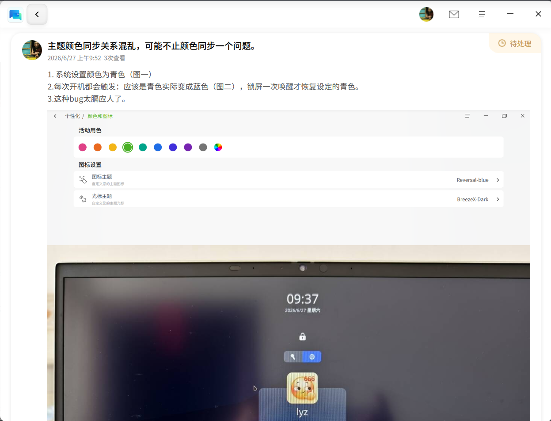Click the lock icon in the lock screen photo

pos(303,337)
